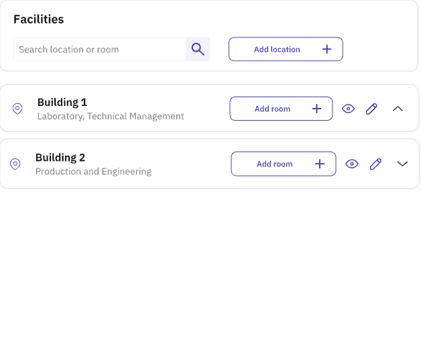Click the magnifier search icon
Viewport: 421px width, 354px height.
click(198, 49)
